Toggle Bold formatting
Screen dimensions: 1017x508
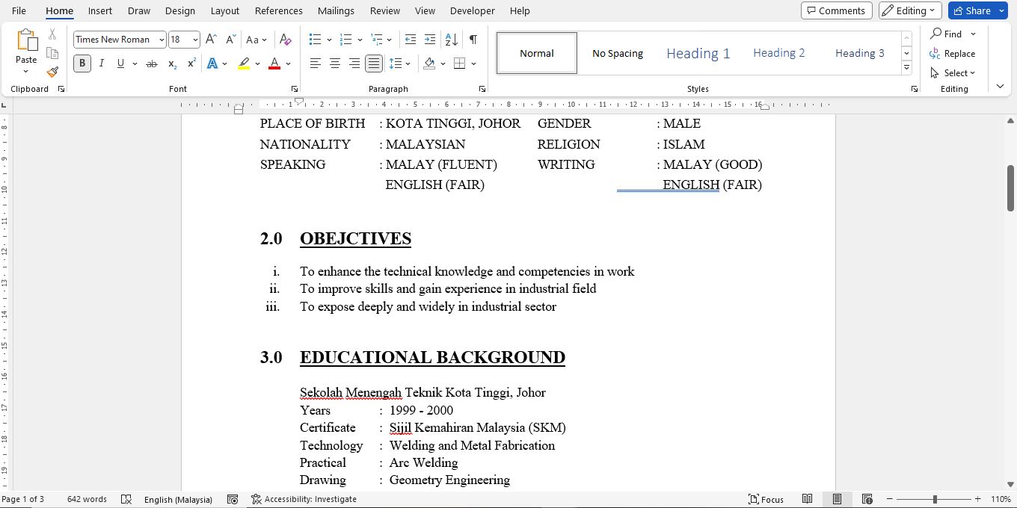click(x=82, y=64)
